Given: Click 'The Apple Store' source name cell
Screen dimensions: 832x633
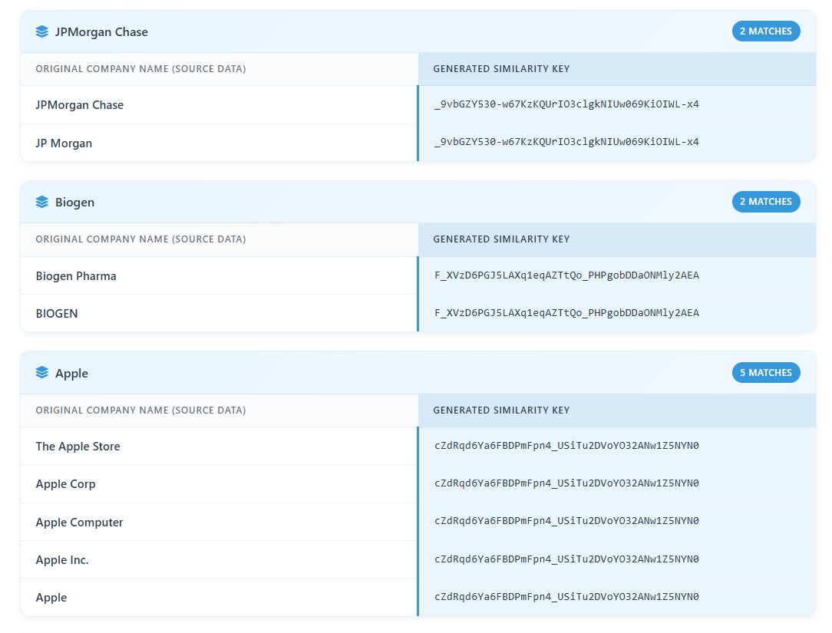Looking at the screenshot, I should (220, 447).
